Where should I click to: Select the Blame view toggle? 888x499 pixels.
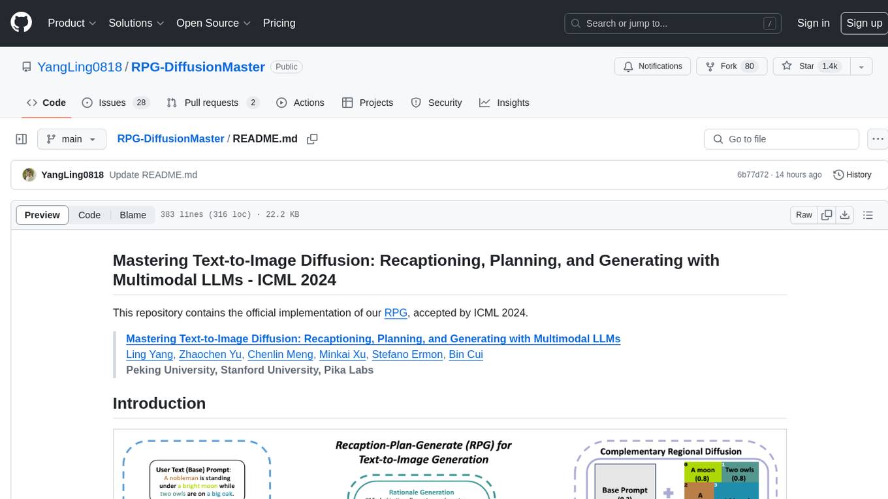pyautogui.click(x=133, y=215)
